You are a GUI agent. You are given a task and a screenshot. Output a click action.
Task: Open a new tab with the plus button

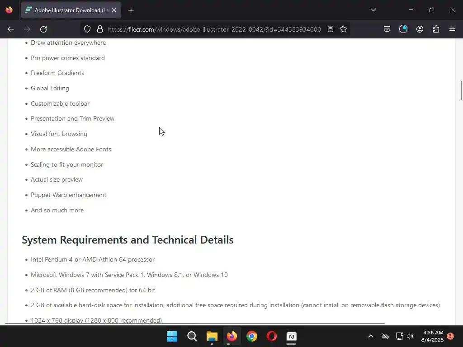tap(131, 10)
